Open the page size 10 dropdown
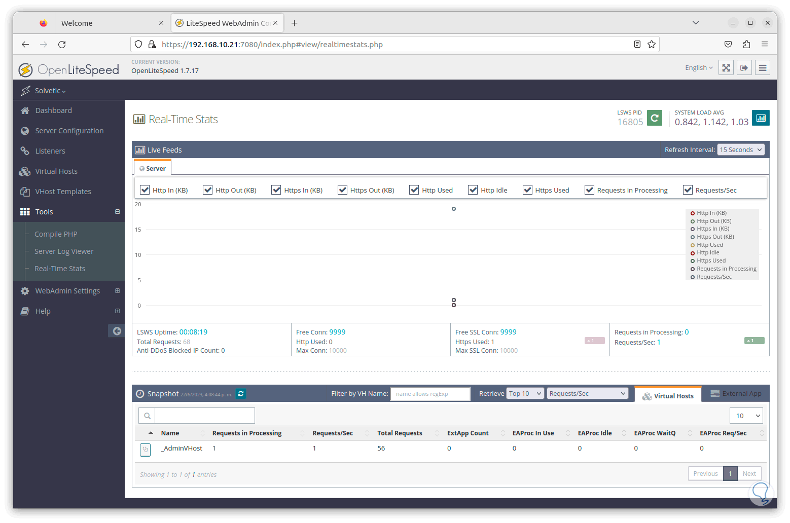This screenshot has width=790, height=523. pyautogui.click(x=746, y=416)
